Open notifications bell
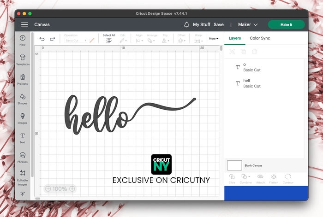The height and width of the screenshot is (217, 323). click(x=186, y=25)
